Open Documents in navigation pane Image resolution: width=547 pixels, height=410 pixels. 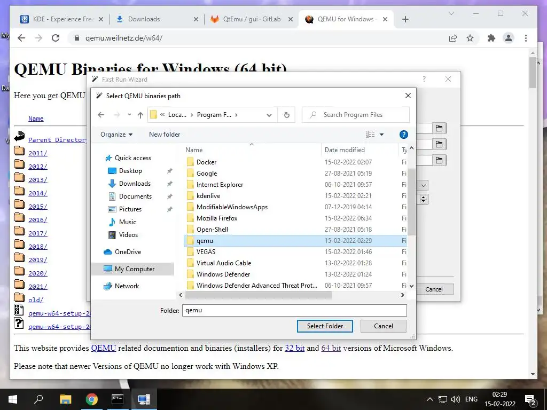[135, 196]
